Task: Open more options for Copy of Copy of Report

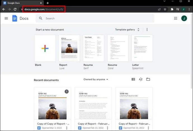Action: 67,128
